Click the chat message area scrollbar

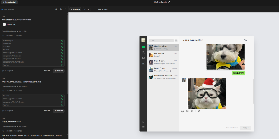click(x=253, y=90)
